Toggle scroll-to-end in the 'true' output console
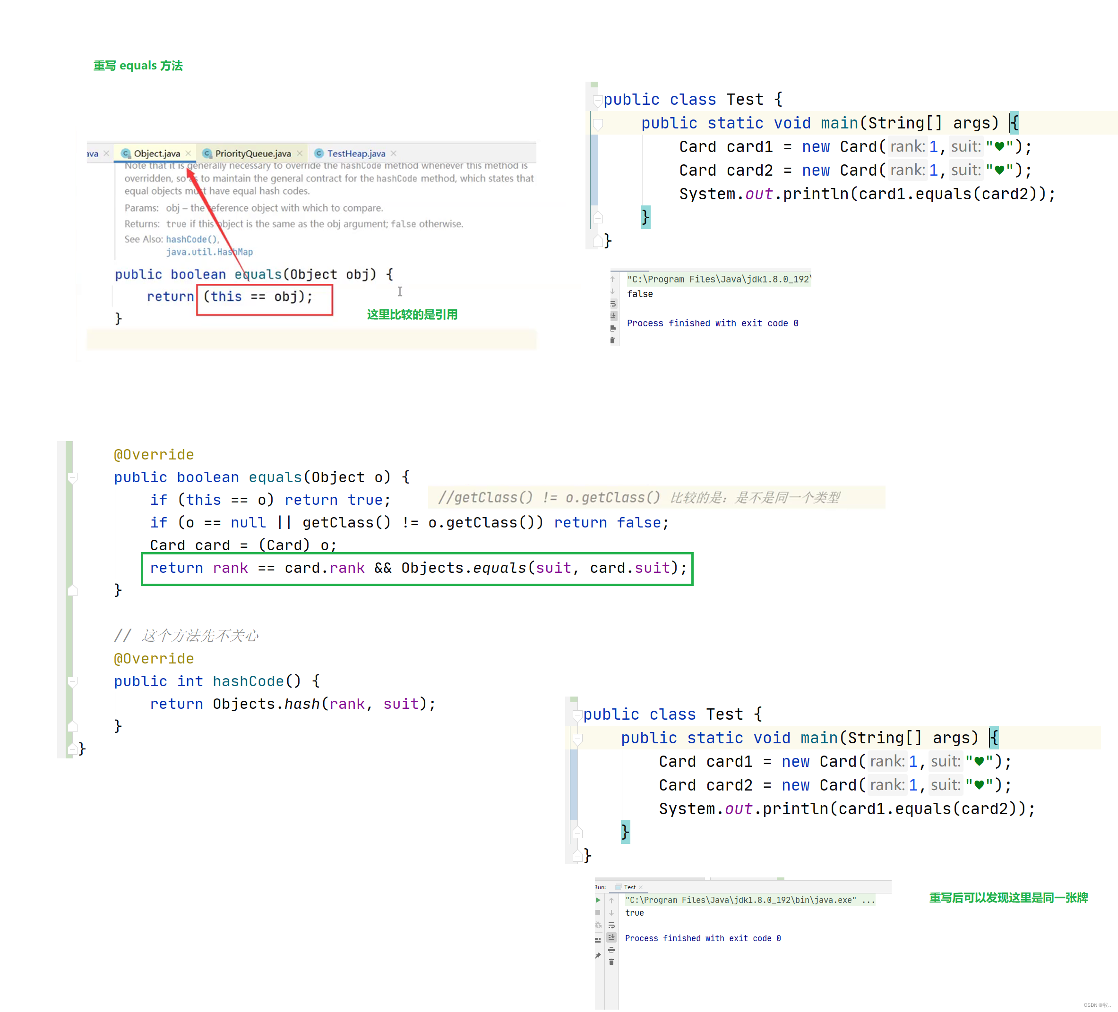 [x=611, y=937]
